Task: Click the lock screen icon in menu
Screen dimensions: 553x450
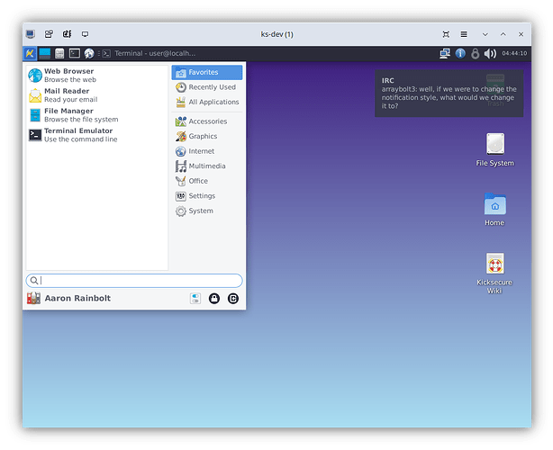Action: 214,298
